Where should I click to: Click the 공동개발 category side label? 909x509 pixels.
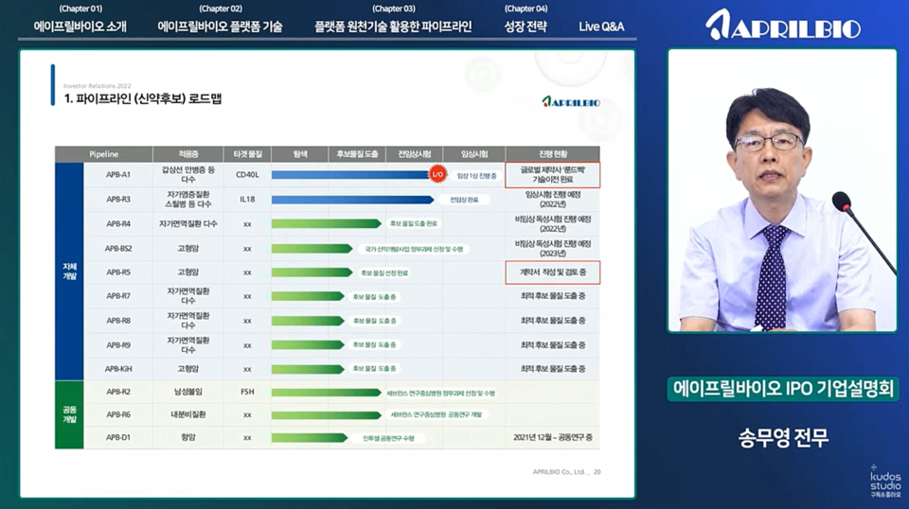point(69,414)
